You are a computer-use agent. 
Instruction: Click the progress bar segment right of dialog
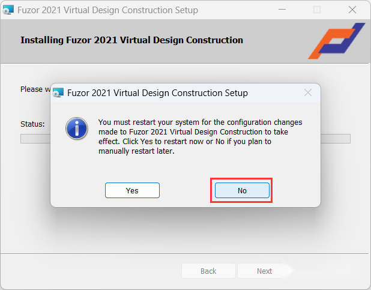pyautogui.click(x=336, y=139)
